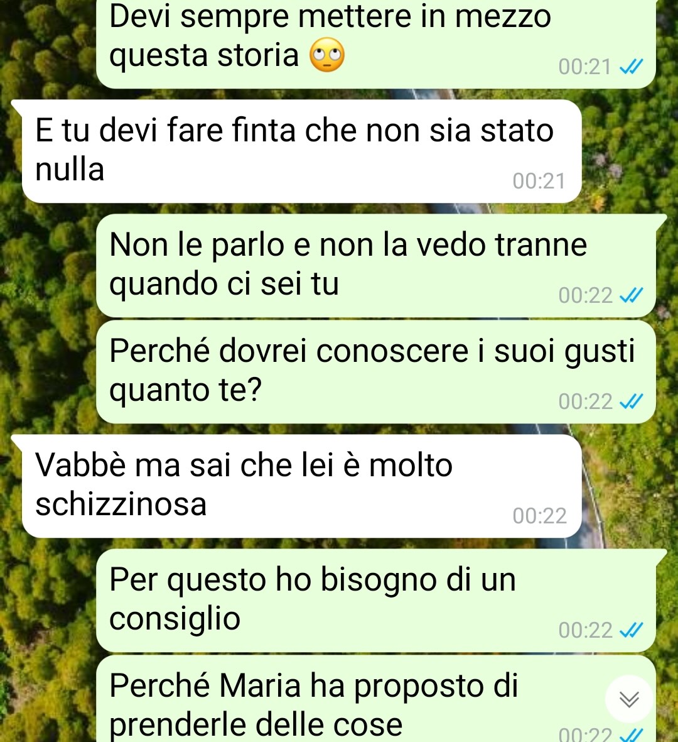This screenshot has width=678, height=742.
Task: Select message 'Per questo ho bisogno di un consiglio'
Action: coord(376,600)
